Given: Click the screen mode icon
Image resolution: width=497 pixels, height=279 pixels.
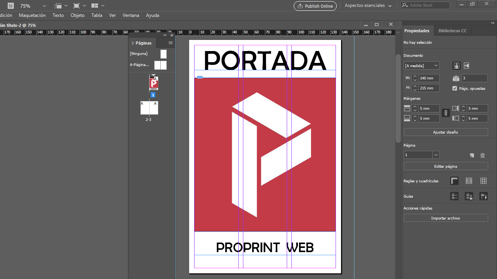Looking at the screenshot, I should pyautogui.click(x=76, y=6).
